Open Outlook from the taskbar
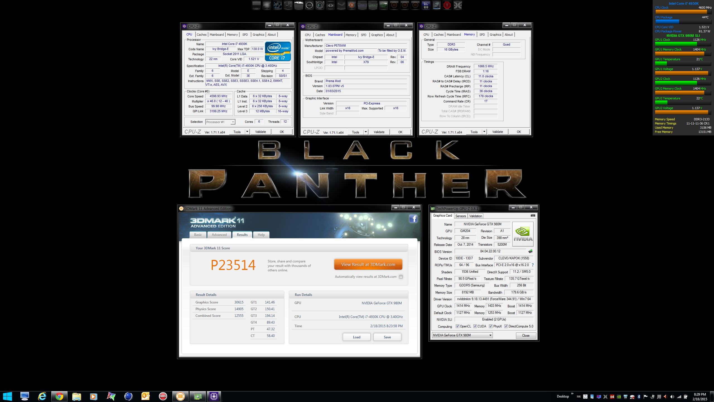Image resolution: width=714 pixels, height=402 pixels. (146, 396)
